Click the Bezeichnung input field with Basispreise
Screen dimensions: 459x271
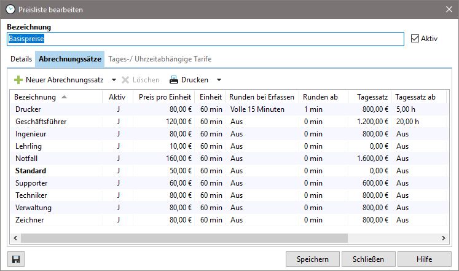pos(205,39)
